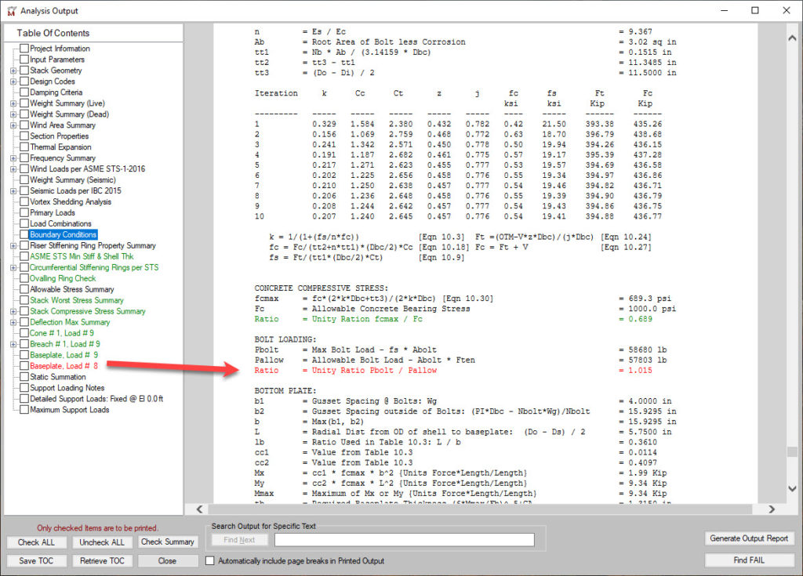The height and width of the screenshot is (576, 803).
Task: Click the Find FAIL button
Action: tap(747, 560)
